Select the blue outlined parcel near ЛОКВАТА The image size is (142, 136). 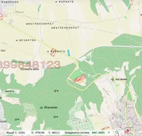(69, 53)
